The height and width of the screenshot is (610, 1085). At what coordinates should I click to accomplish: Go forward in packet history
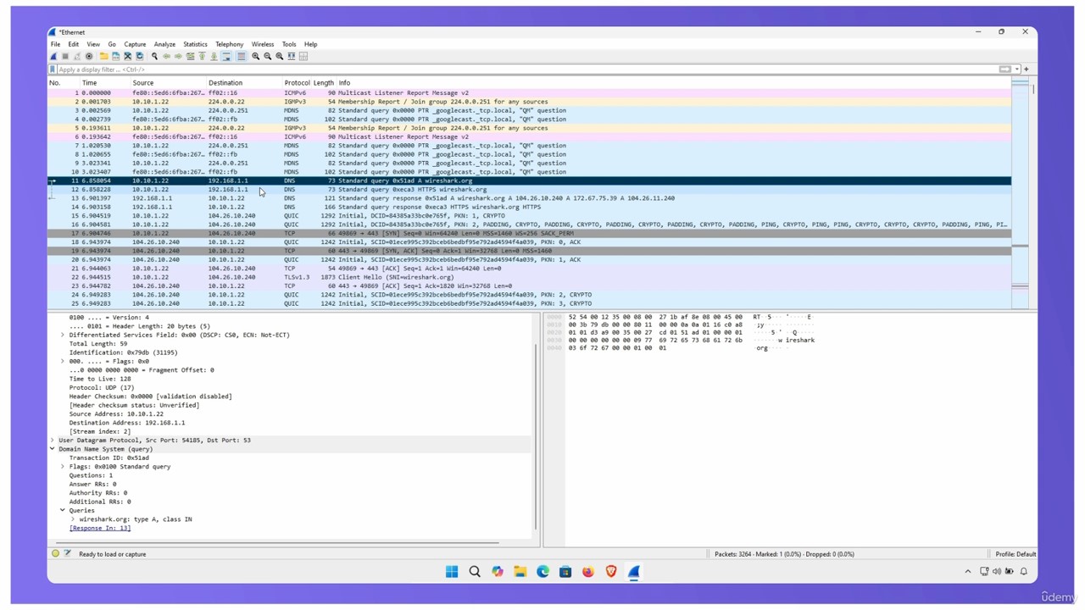[178, 57]
